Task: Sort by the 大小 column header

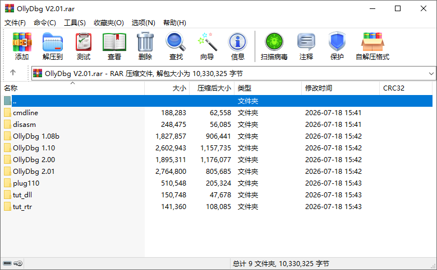Action: pos(167,88)
